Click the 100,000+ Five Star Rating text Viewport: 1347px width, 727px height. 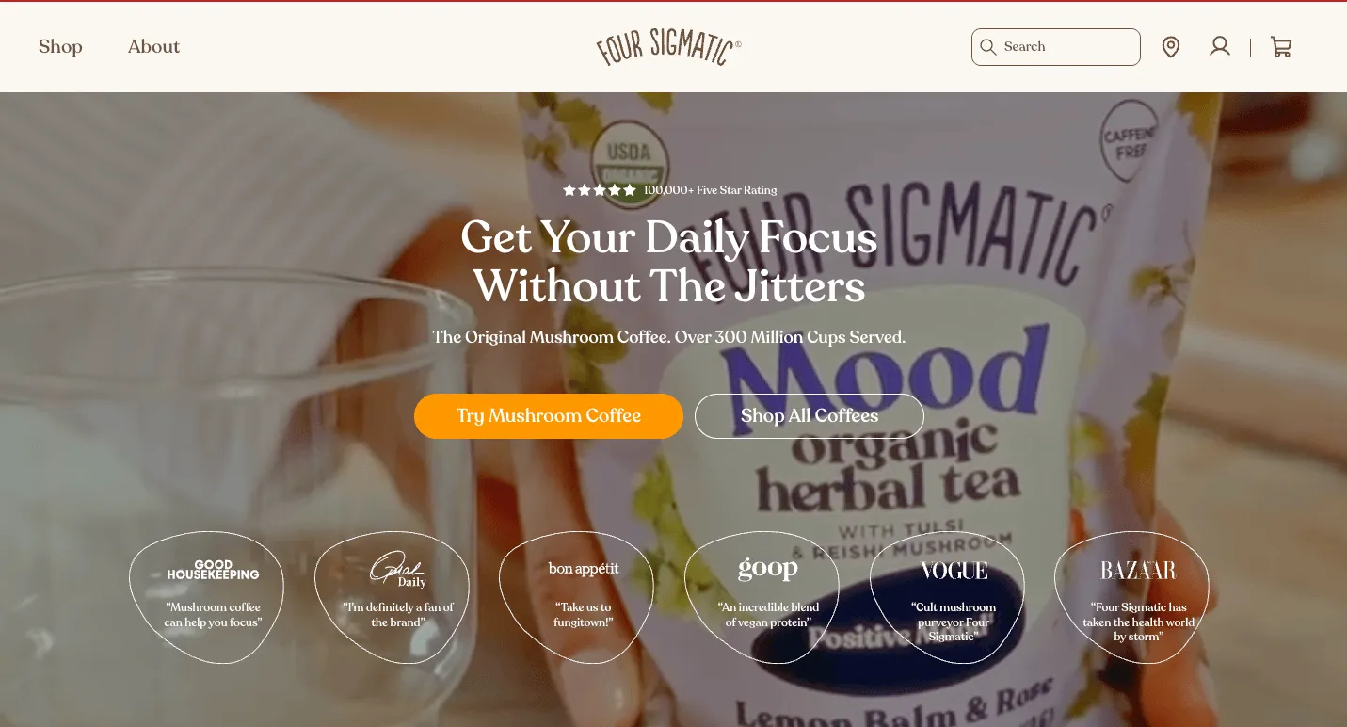(x=711, y=190)
